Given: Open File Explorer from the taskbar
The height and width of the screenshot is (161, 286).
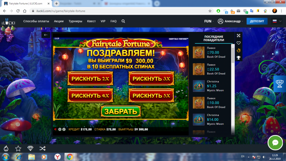Looking at the screenshot, I should point(31,157).
